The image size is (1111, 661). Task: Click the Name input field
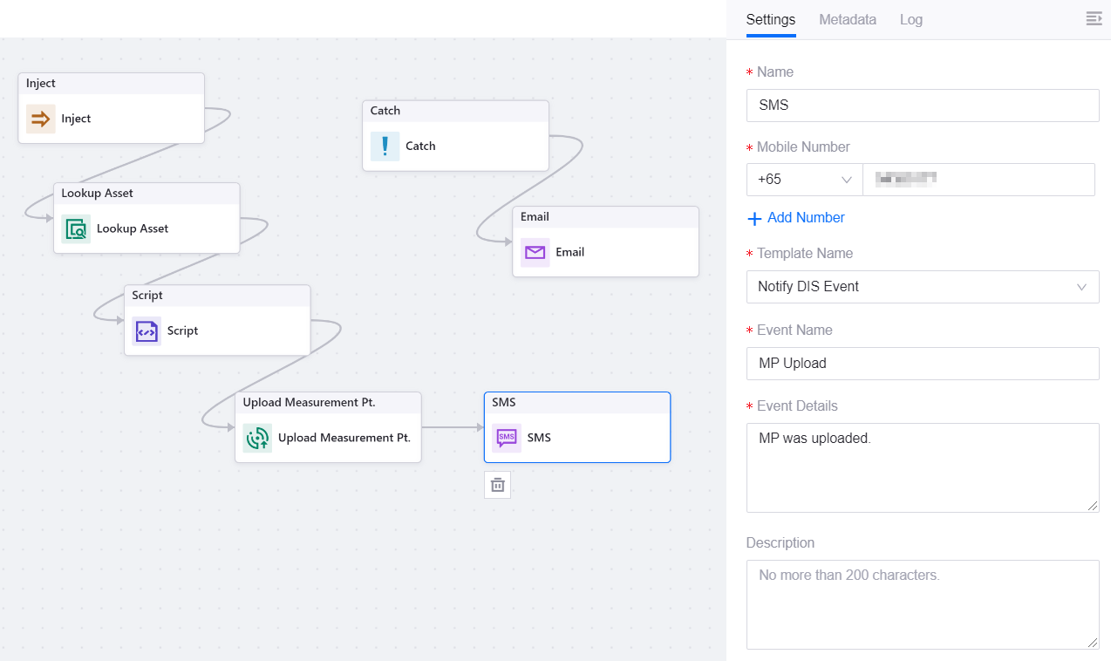(x=923, y=105)
